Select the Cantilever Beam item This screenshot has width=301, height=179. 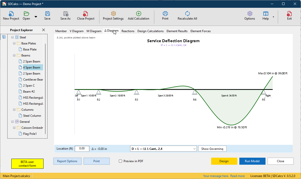click(x=33, y=79)
